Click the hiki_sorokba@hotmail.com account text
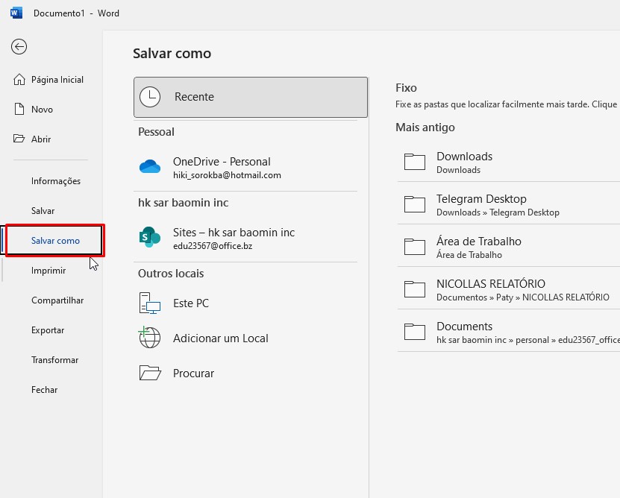Viewport: 620px width, 498px height. (x=227, y=175)
